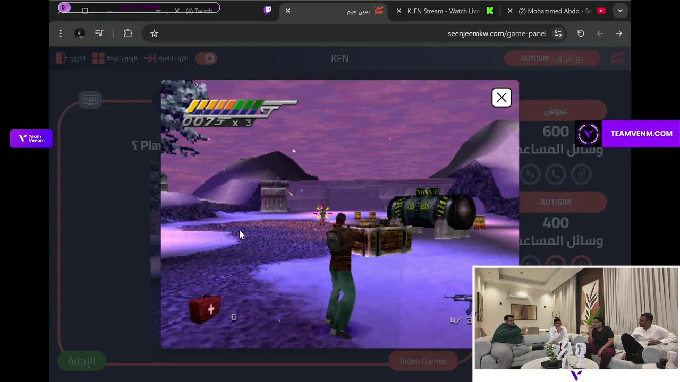Image resolution: width=680 pixels, height=382 pixels.
Task: Toggle the red pill switch in header
Action: 206,58
